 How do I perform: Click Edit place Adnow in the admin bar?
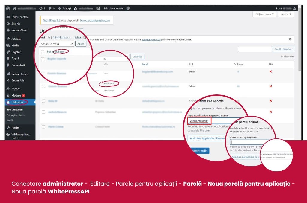114,8
